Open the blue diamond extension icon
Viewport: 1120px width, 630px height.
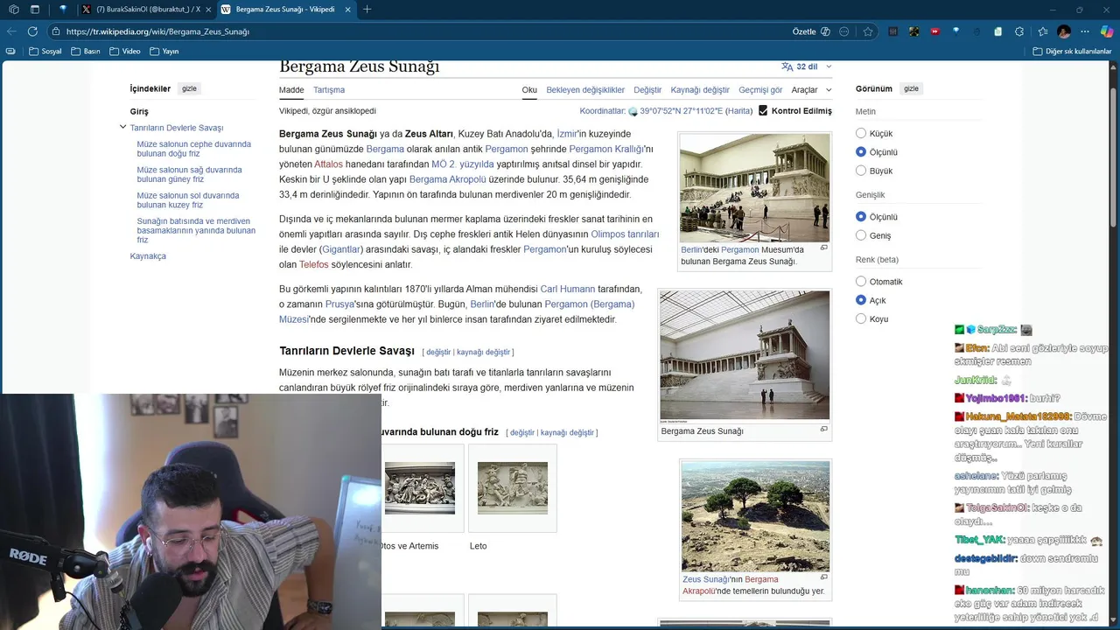pyautogui.click(x=955, y=31)
